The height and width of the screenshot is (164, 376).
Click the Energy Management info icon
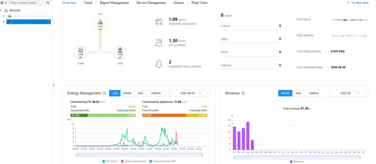104,93
